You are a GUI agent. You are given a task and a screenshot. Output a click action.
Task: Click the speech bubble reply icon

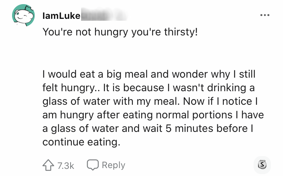92,165
